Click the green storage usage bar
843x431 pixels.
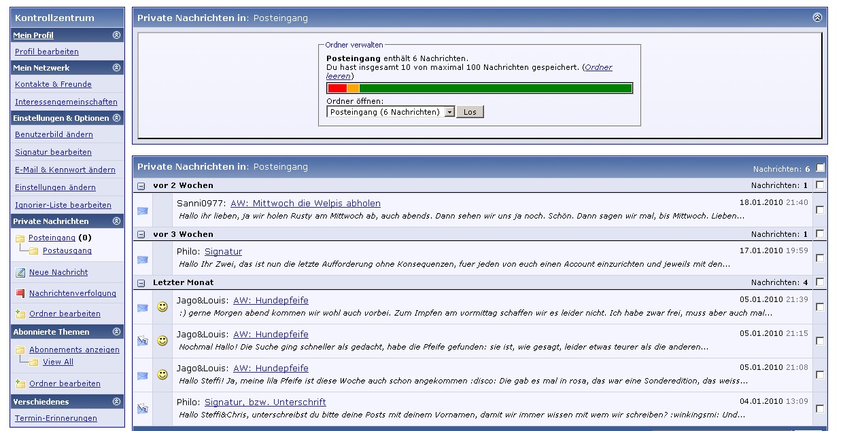click(x=495, y=88)
